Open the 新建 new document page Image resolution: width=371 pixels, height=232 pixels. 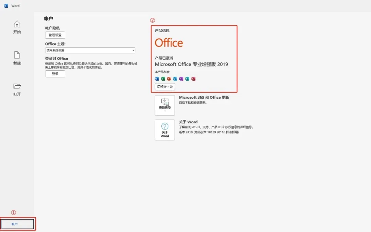click(17, 58)
